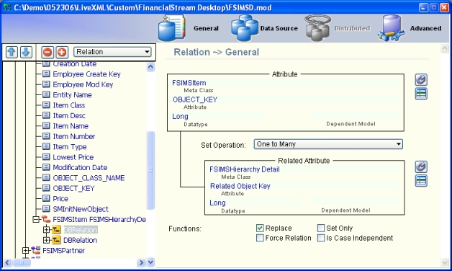Click the red plus add button

pos(62,52)
